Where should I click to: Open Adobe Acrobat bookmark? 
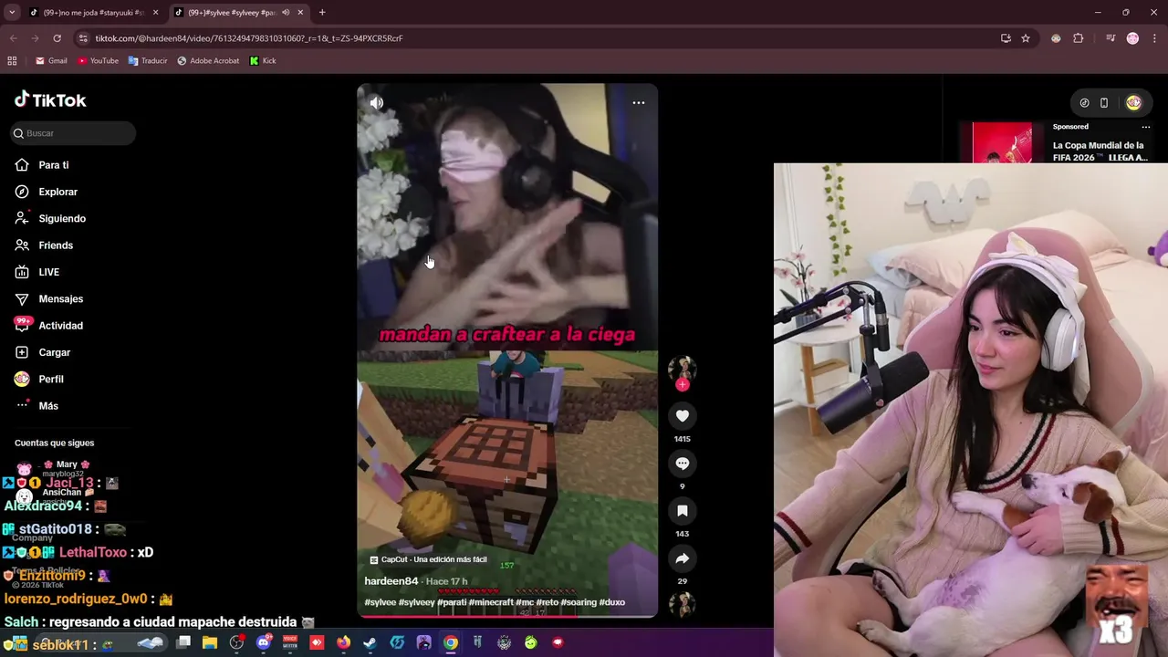pyautogui.click(x=208, y=61)
